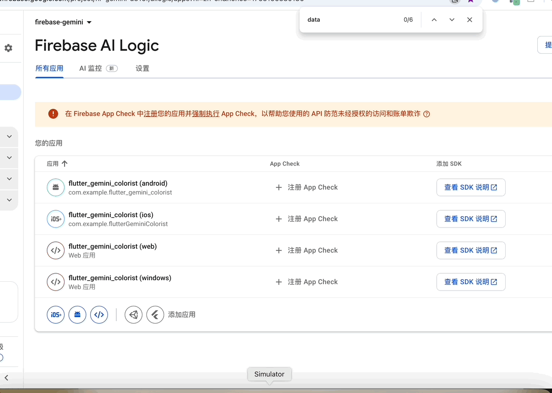Add an iOS+ app using bottom icon
Screen dimensions: 552x393
(56, 315)
